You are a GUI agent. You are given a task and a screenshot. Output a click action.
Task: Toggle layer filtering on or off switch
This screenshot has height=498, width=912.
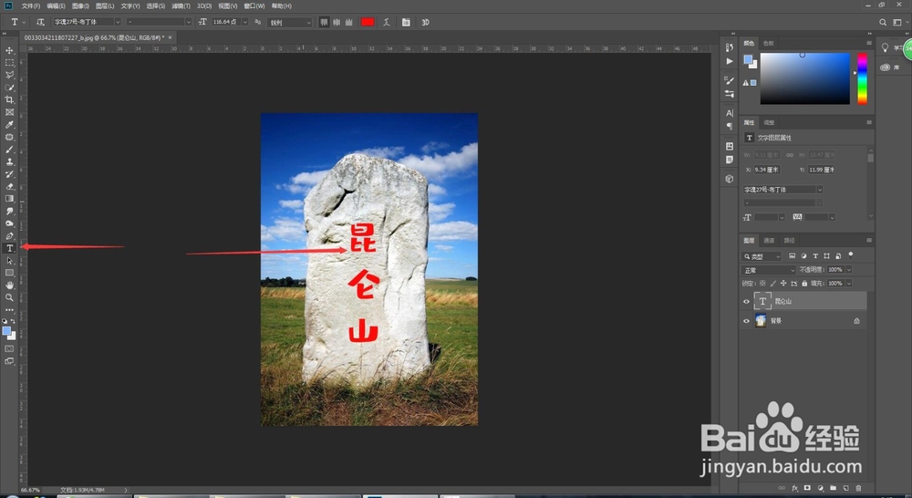point(850,254)
